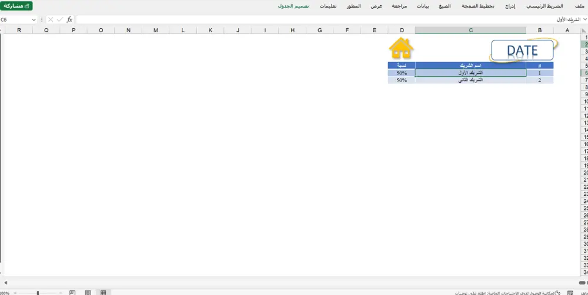Viewport: 588px width, 295px height.
Task: Click the horizontal scrollbar thumb
Action: click(583, 283)
